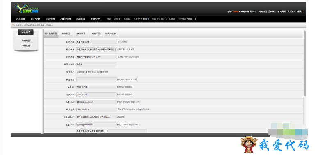This screenshot has width=316, height=155.
Task: Click the 官方网站 header link
Action: 282,11
